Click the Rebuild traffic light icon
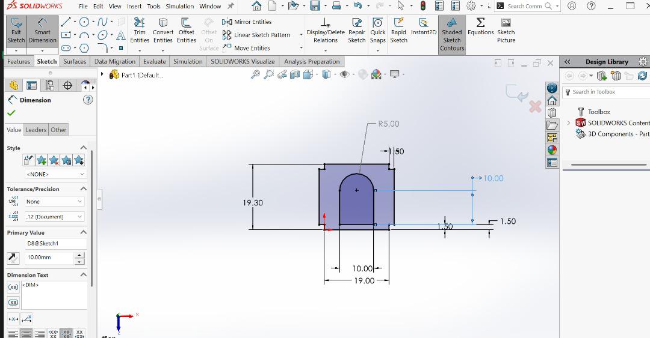 coord(423,6)
